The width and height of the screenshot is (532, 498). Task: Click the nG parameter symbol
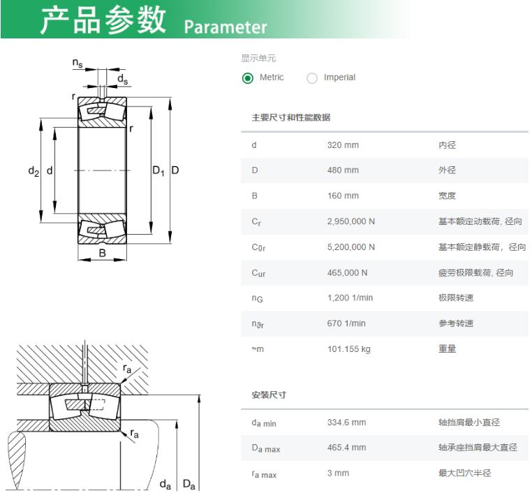click(x=257, y=298)
